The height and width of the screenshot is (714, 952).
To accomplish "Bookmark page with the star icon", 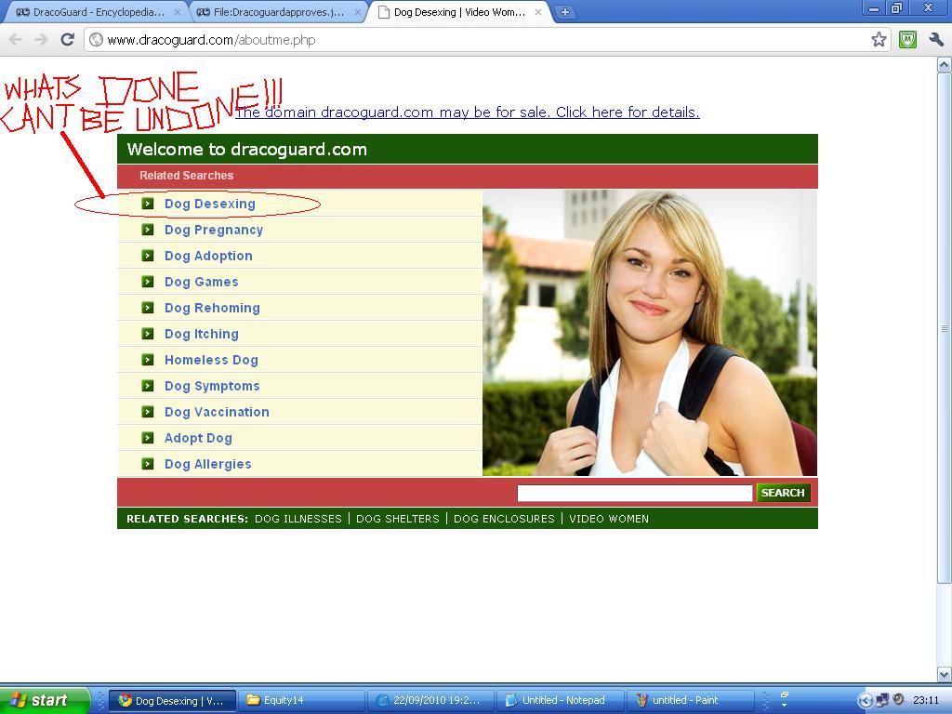I will pyautogui.click(x=879, y=39).
